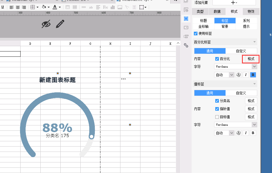Select 自定义 under 百分比标签
Viewport: 272px width, 173px height.
[241, 51]
